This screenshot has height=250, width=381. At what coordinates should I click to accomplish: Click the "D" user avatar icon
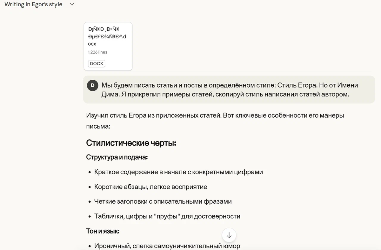click(92, 85)
